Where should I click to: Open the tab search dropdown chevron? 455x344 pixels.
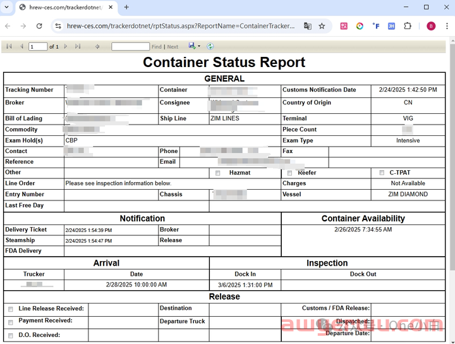coord(6,7)
